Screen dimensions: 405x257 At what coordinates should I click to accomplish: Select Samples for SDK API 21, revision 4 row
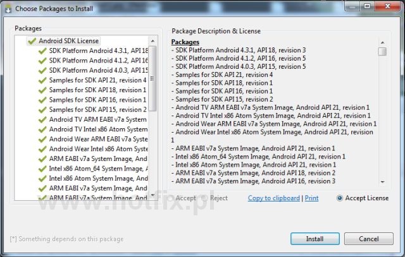98,80
